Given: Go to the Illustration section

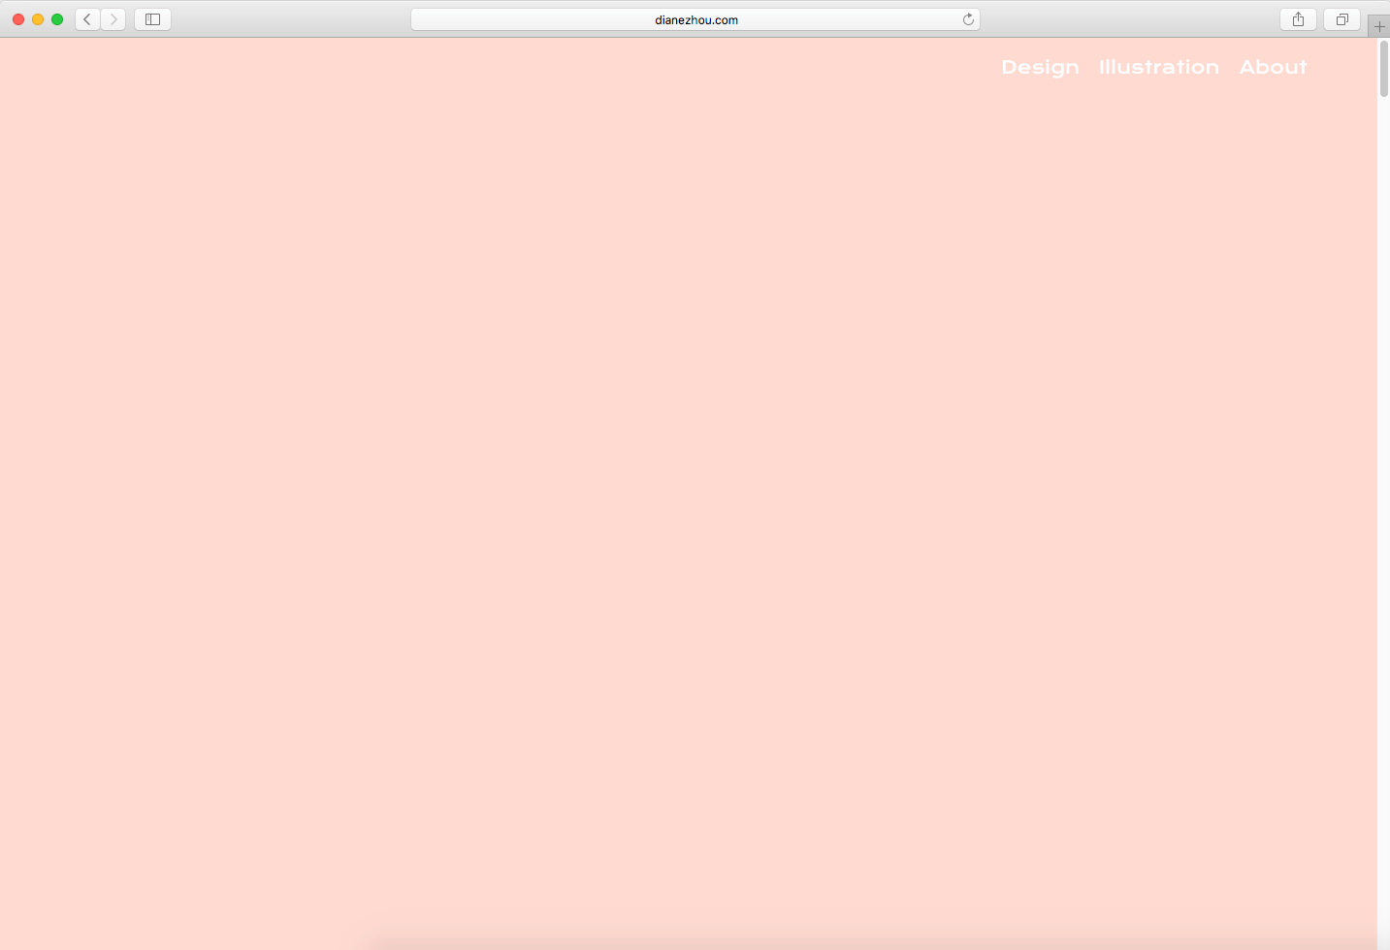Looking at the screenshot, I should [1158, 67].
